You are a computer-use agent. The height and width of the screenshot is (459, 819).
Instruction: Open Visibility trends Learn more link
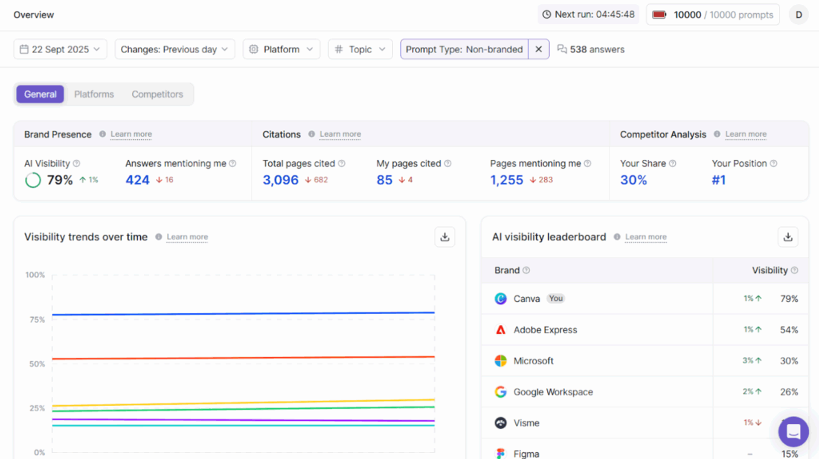[x=187, y=237]
